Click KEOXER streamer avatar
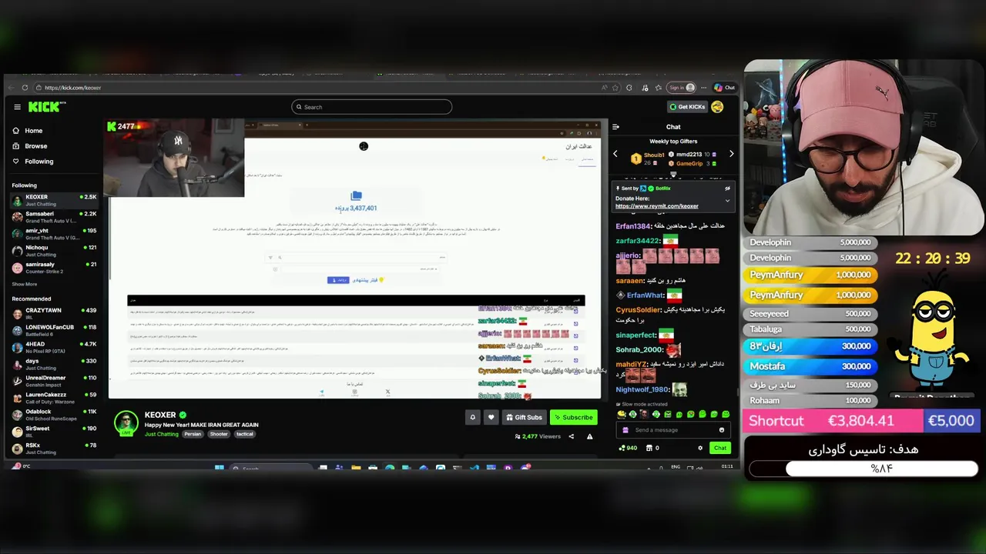Screen dimensions: 986x554 tap(126, 423)
